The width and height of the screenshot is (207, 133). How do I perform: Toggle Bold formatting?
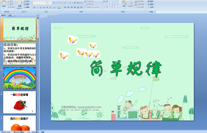(34, 7)
